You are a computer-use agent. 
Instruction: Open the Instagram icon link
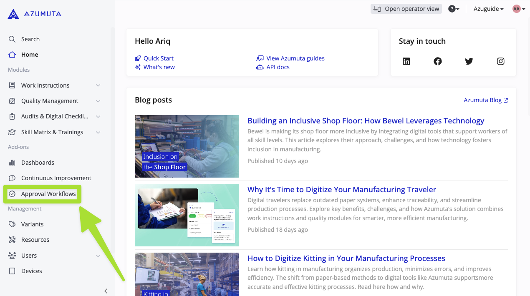click(x=500, y=61)
